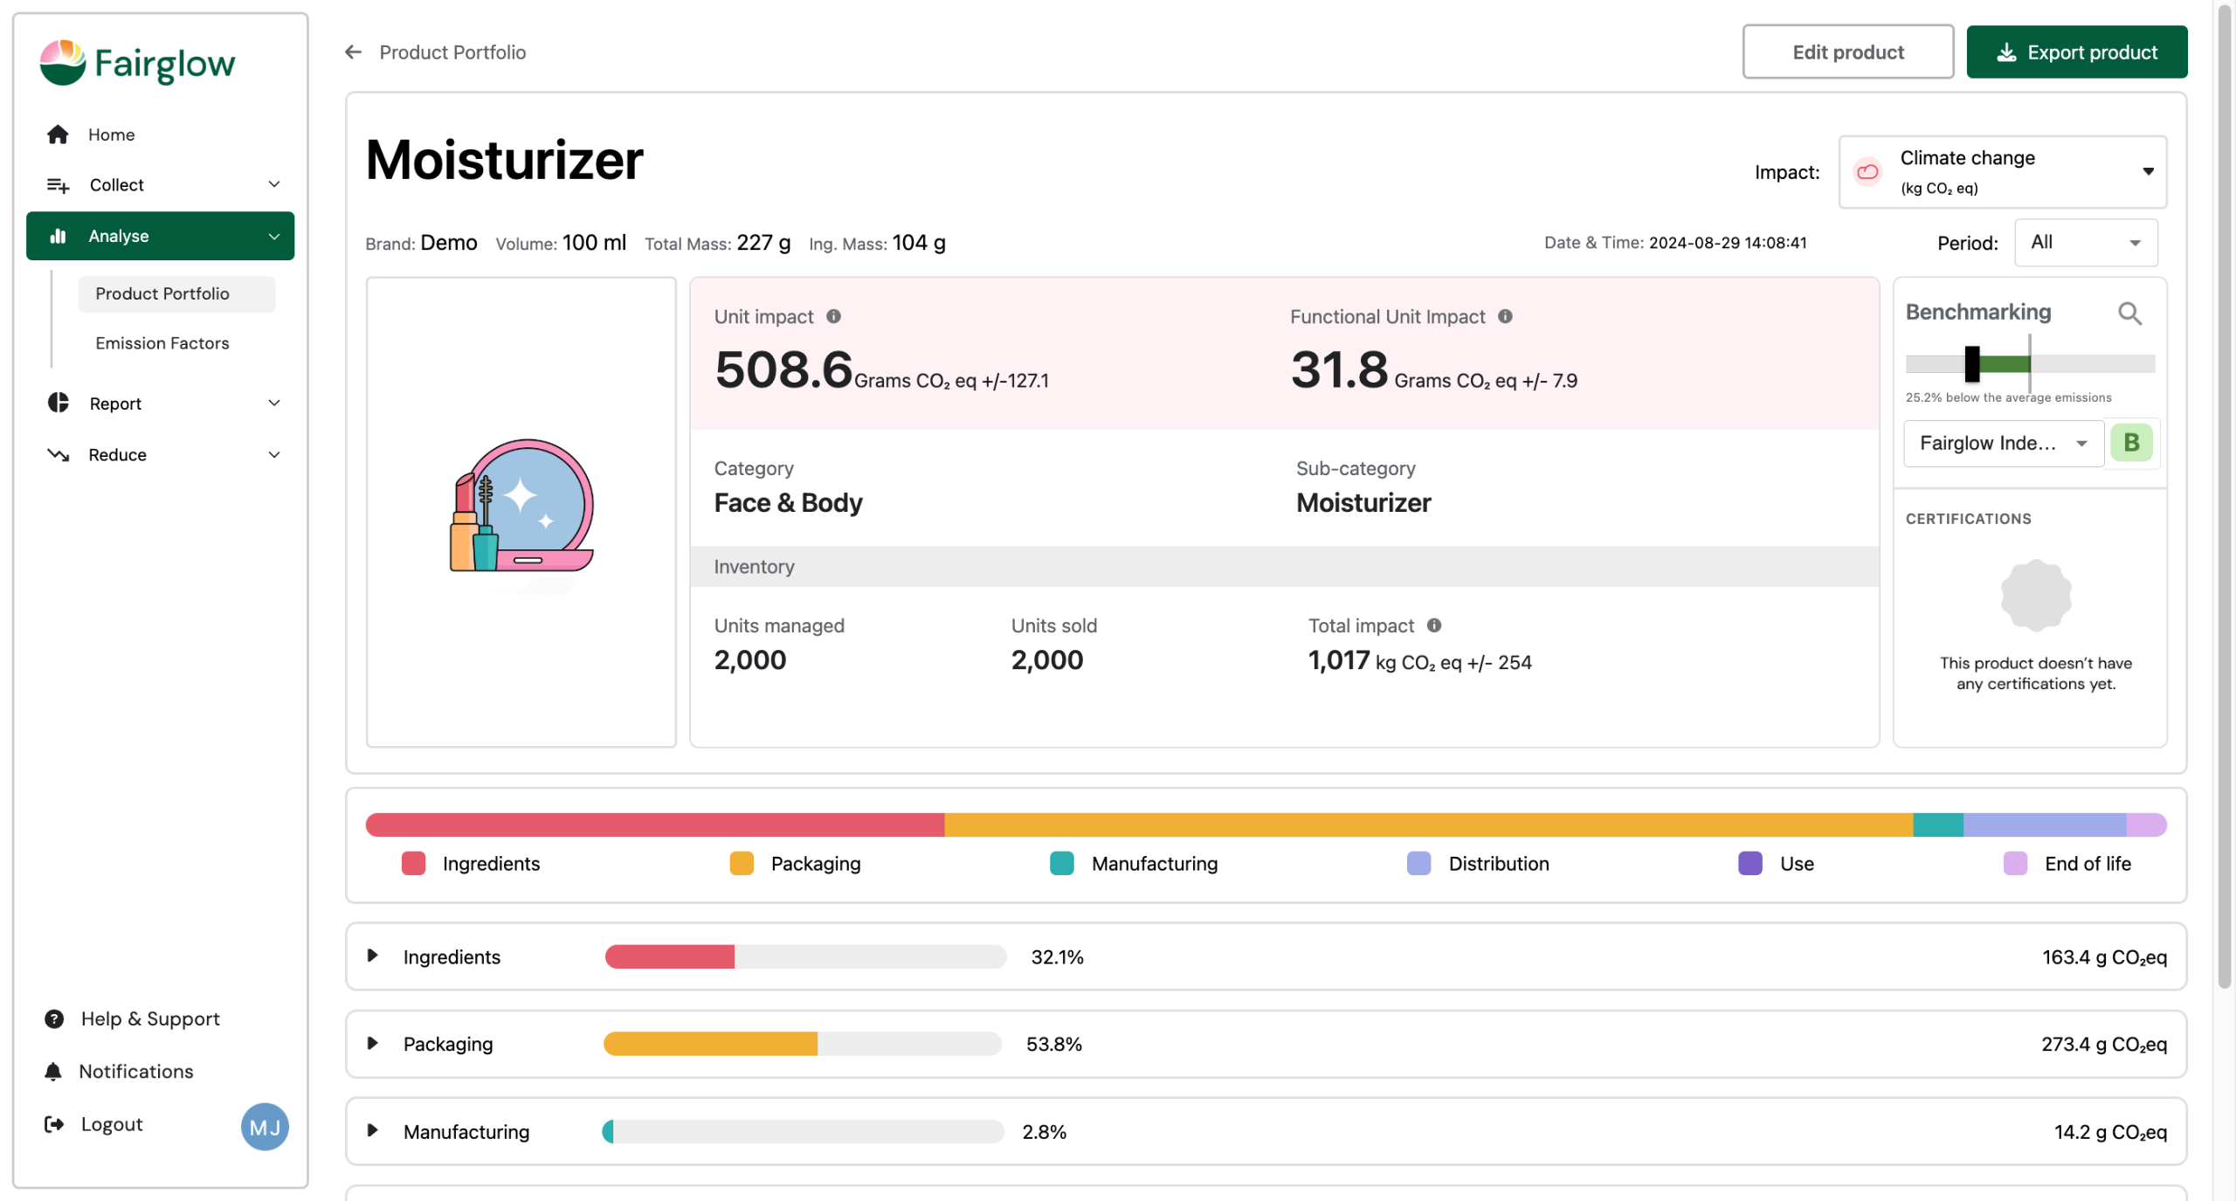Screen dimensions: 2236x1201
Task: Click the back arrow beside Product Portfolio
Action: 353,52
